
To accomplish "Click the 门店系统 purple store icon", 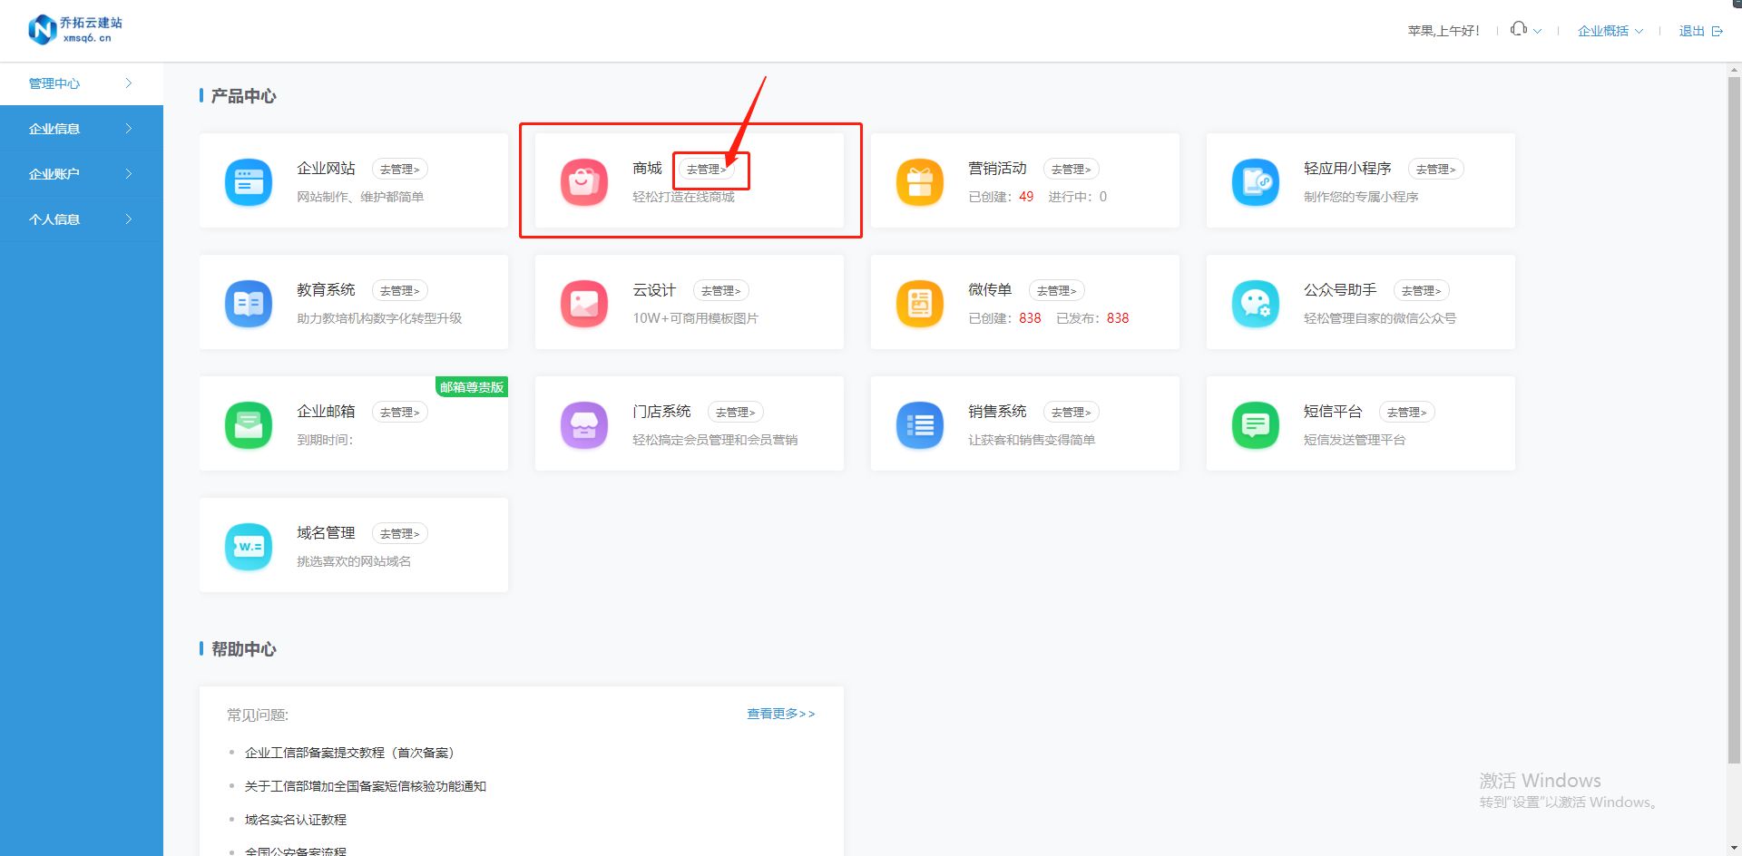I will click(584, 425).
